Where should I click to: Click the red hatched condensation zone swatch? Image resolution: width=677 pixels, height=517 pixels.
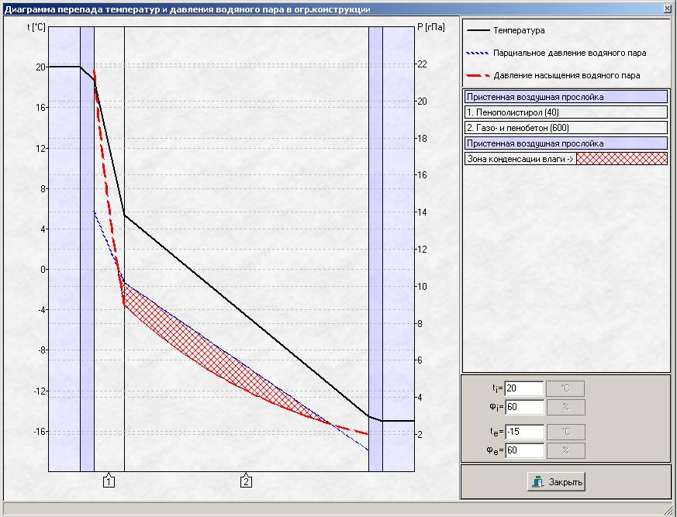(x=621, y=159)
